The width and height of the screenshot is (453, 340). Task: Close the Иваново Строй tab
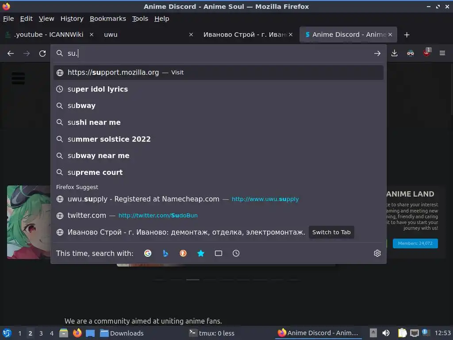[291, 35]
